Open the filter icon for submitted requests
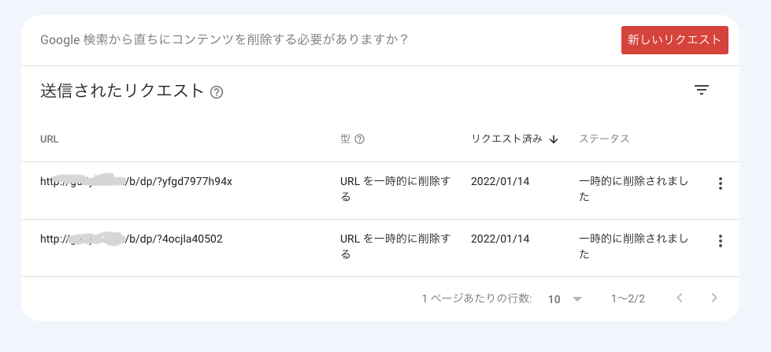 coord(701,90)
